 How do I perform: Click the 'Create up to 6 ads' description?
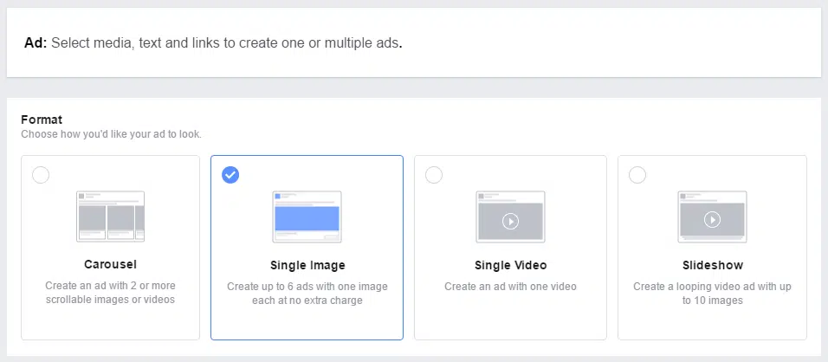coord(307,294)
